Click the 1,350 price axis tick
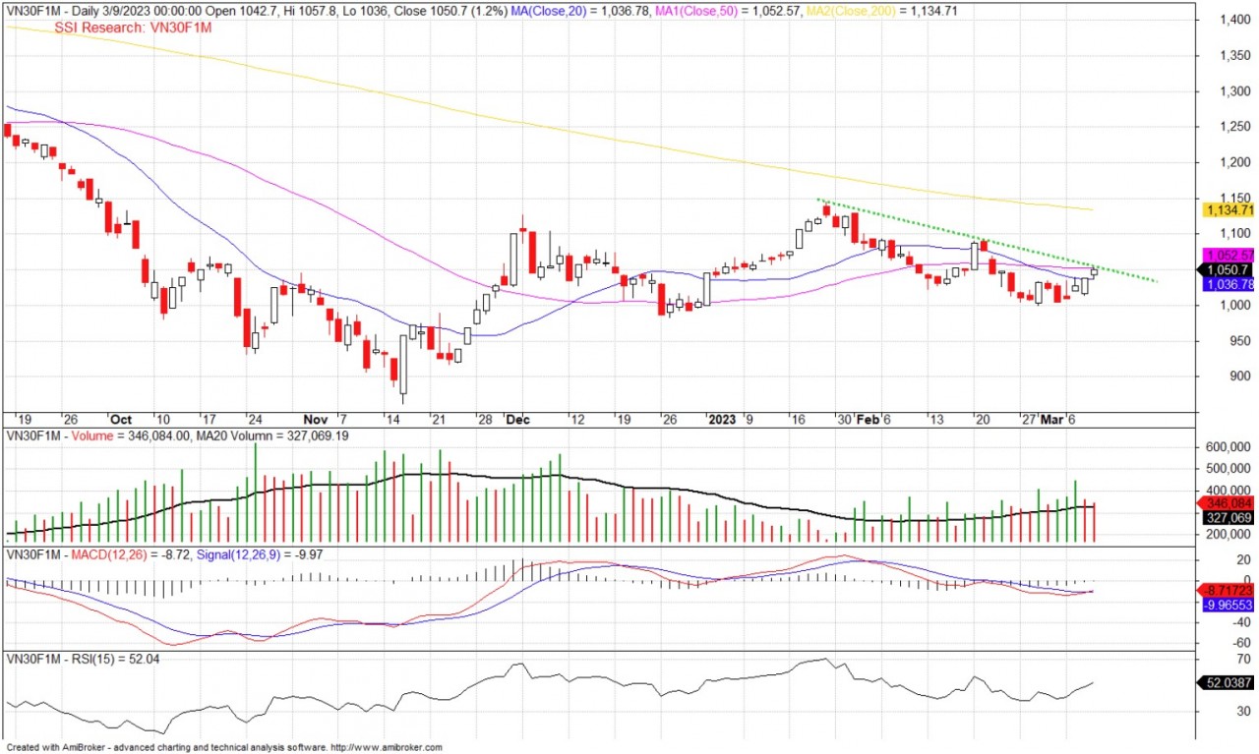1259x754 pixels. click(1233, 56)
